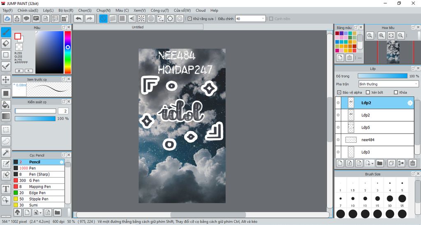Enable the Xén bớt checkbox
Viewport: 421px width, 225px height.
[x=368, y=93]
